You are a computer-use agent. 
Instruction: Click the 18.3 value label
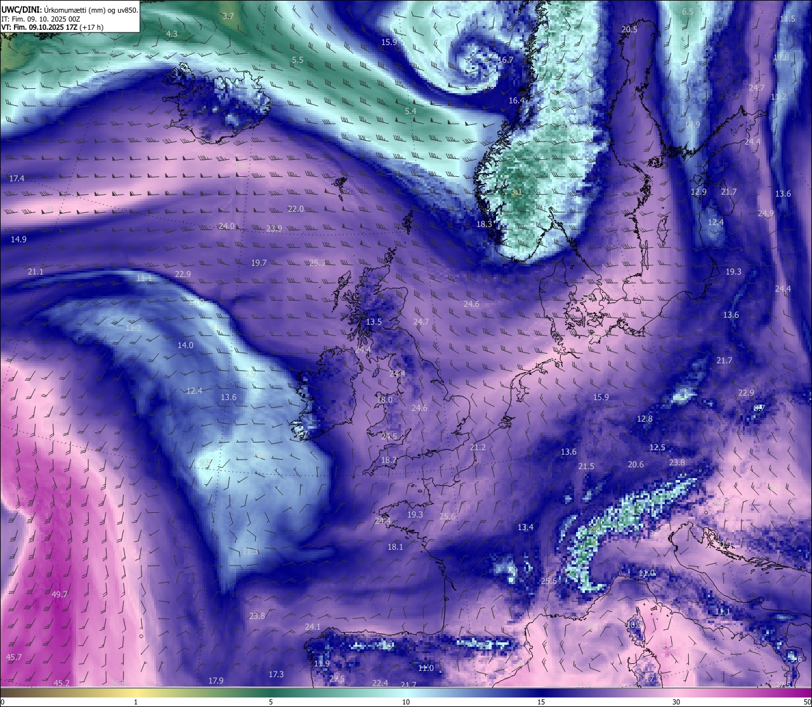(x=484, y=224)
